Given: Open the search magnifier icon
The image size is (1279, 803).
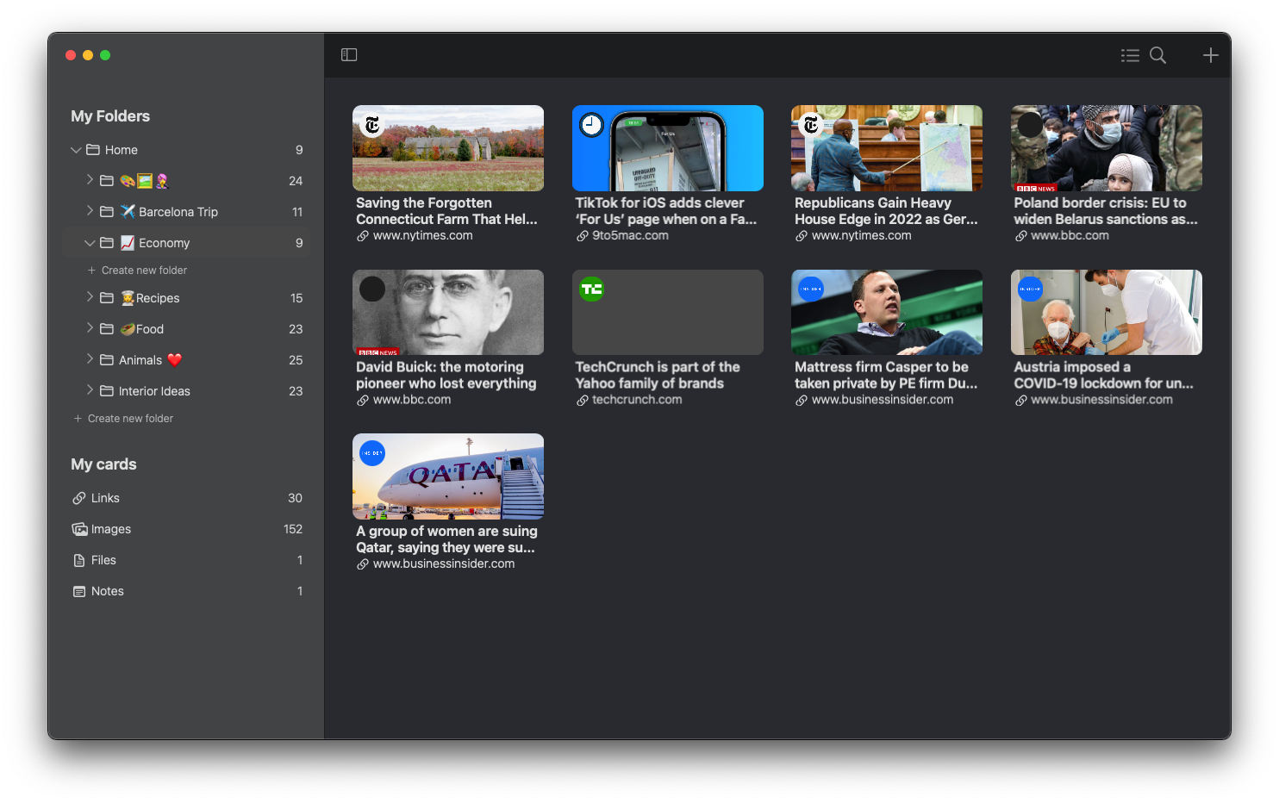Looking at the screenshot, I should tap(1158, 55).
